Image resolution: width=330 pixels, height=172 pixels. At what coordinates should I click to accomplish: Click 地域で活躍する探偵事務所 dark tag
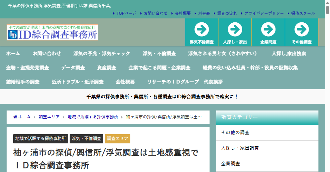[41, 139]
